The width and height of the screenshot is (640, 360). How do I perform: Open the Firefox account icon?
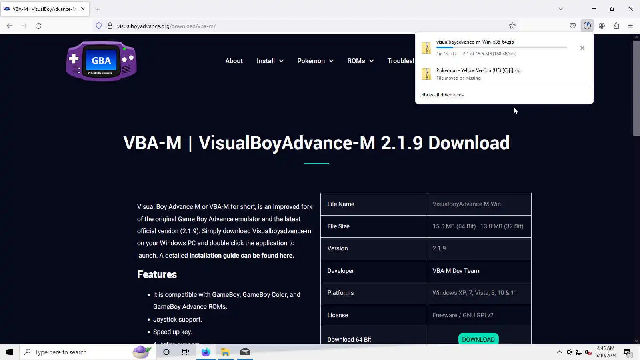pos(602,26)
